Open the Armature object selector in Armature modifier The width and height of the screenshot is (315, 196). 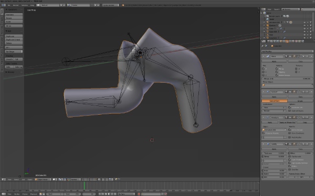[274, 130]
